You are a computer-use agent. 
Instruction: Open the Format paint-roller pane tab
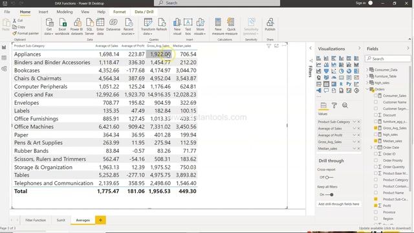pos(334,105)
